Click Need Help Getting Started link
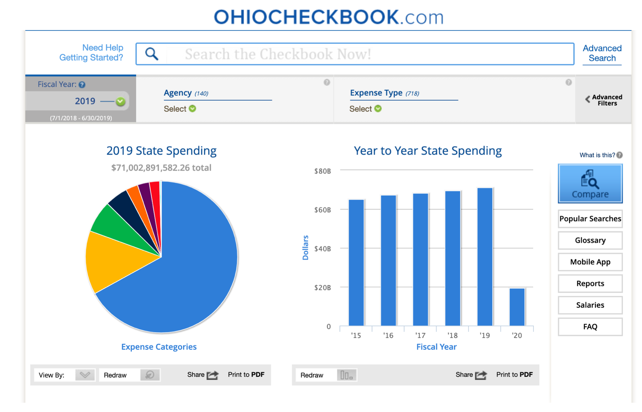The image size is (642, 412). [91, 53]
